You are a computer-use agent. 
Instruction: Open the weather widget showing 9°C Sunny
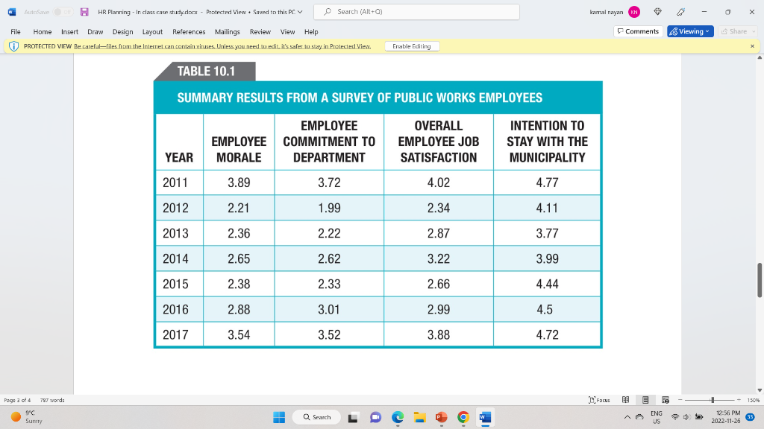(28, 417)
